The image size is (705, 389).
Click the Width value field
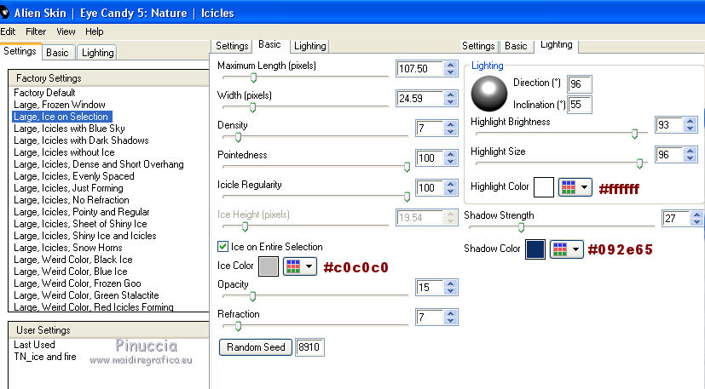[420, 99]
